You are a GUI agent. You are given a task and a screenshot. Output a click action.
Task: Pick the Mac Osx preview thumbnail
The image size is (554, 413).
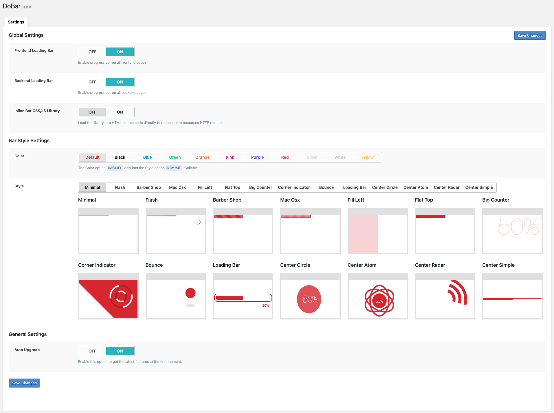tap(310, 231)
